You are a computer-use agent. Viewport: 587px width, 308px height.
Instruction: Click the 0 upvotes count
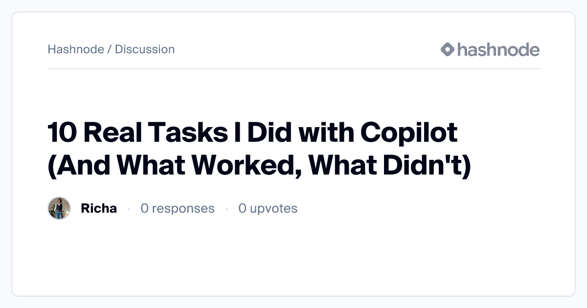tap(268, 208)
